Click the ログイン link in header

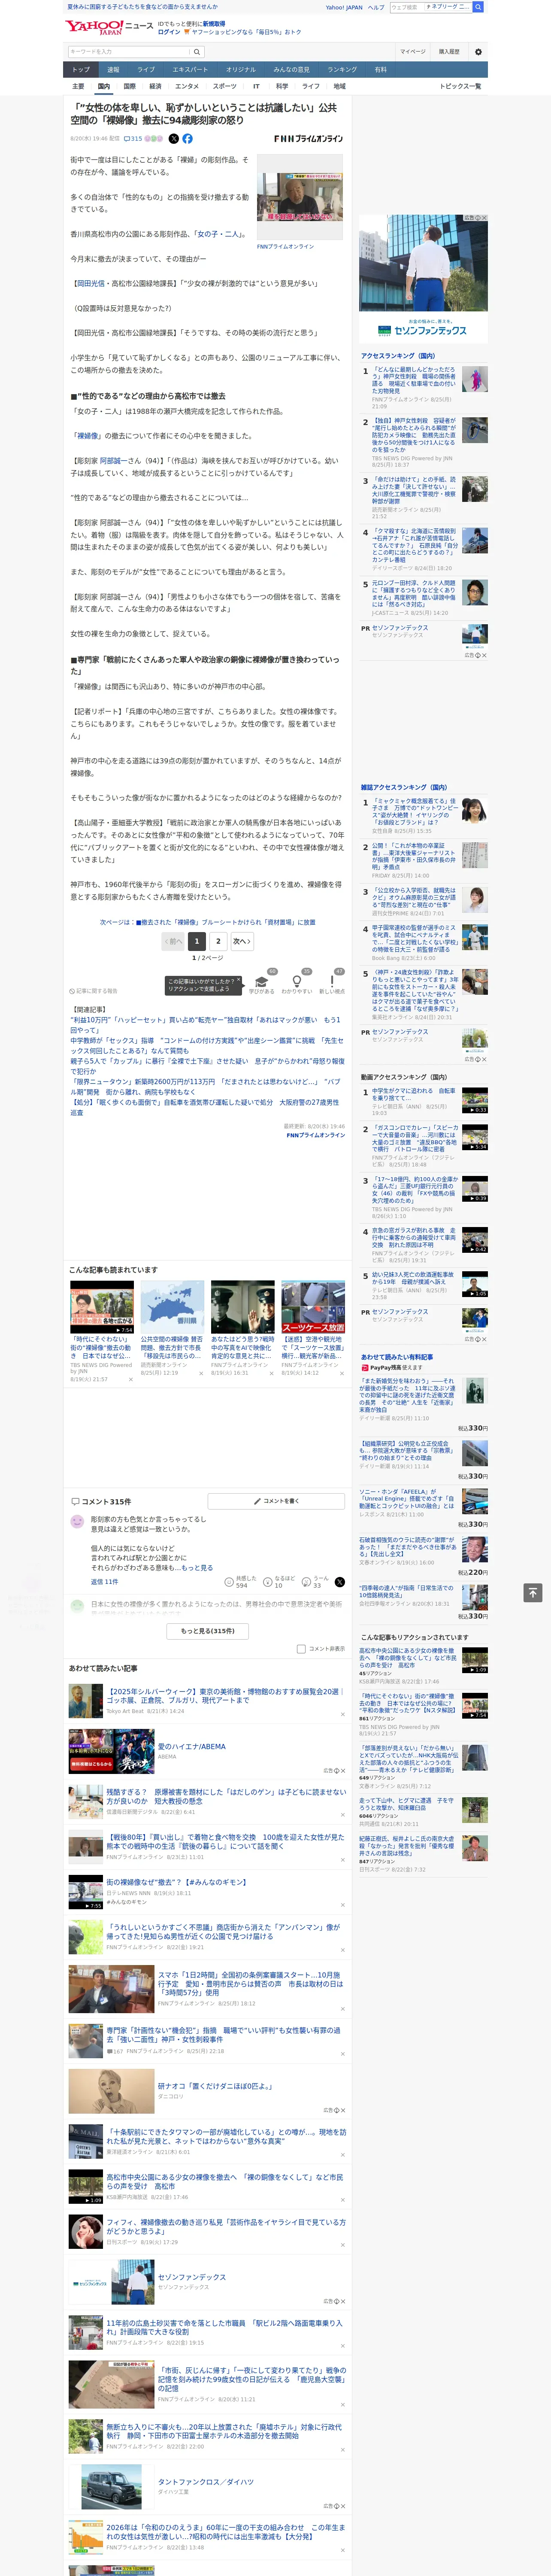click(x=169, y=32)
